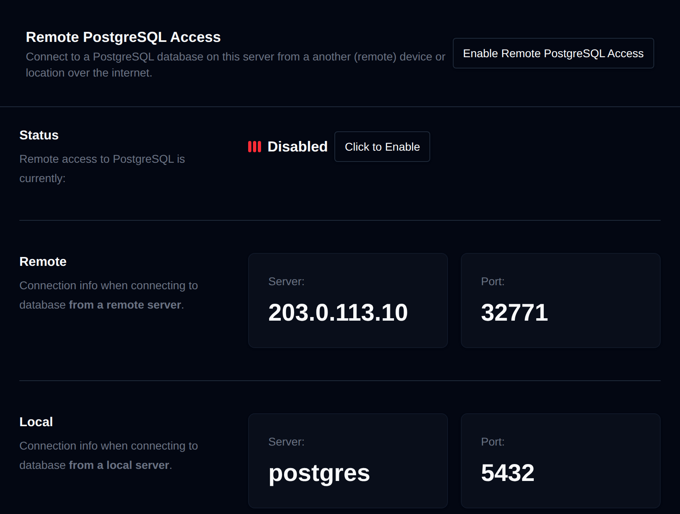Click the red Disabled status bars icon
The height and width of the screenshot is (514, 680).
pyautogui.click(x=255, y=147)
